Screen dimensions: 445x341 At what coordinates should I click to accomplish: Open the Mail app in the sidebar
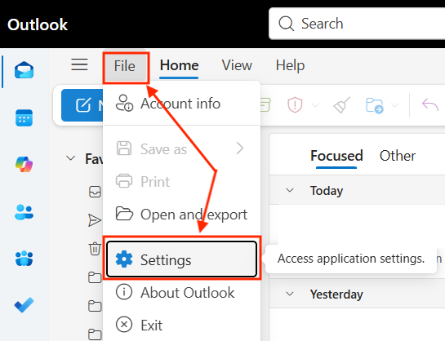click(24, 69)
